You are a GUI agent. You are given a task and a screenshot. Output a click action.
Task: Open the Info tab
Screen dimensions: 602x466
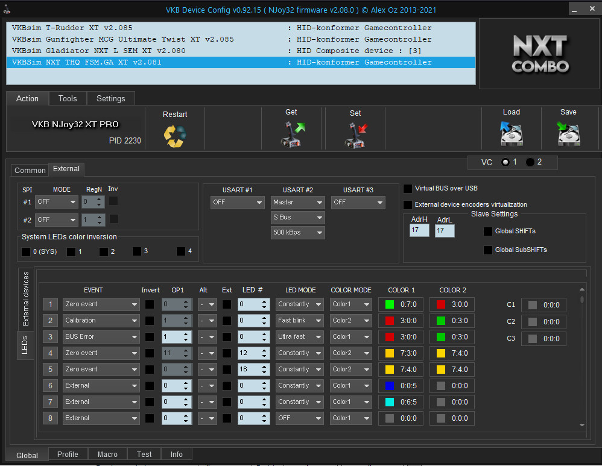pos(177,455)
